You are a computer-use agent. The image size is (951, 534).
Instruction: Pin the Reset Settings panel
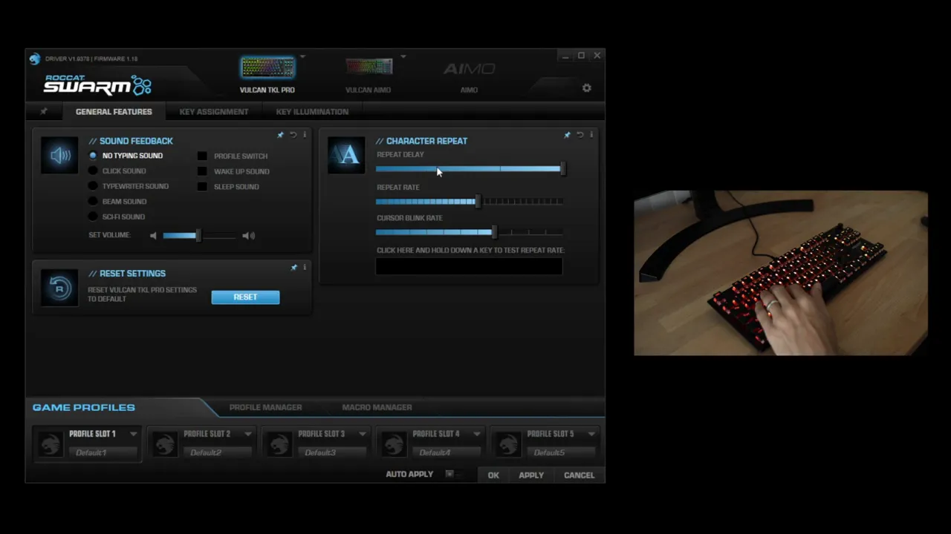293,267
